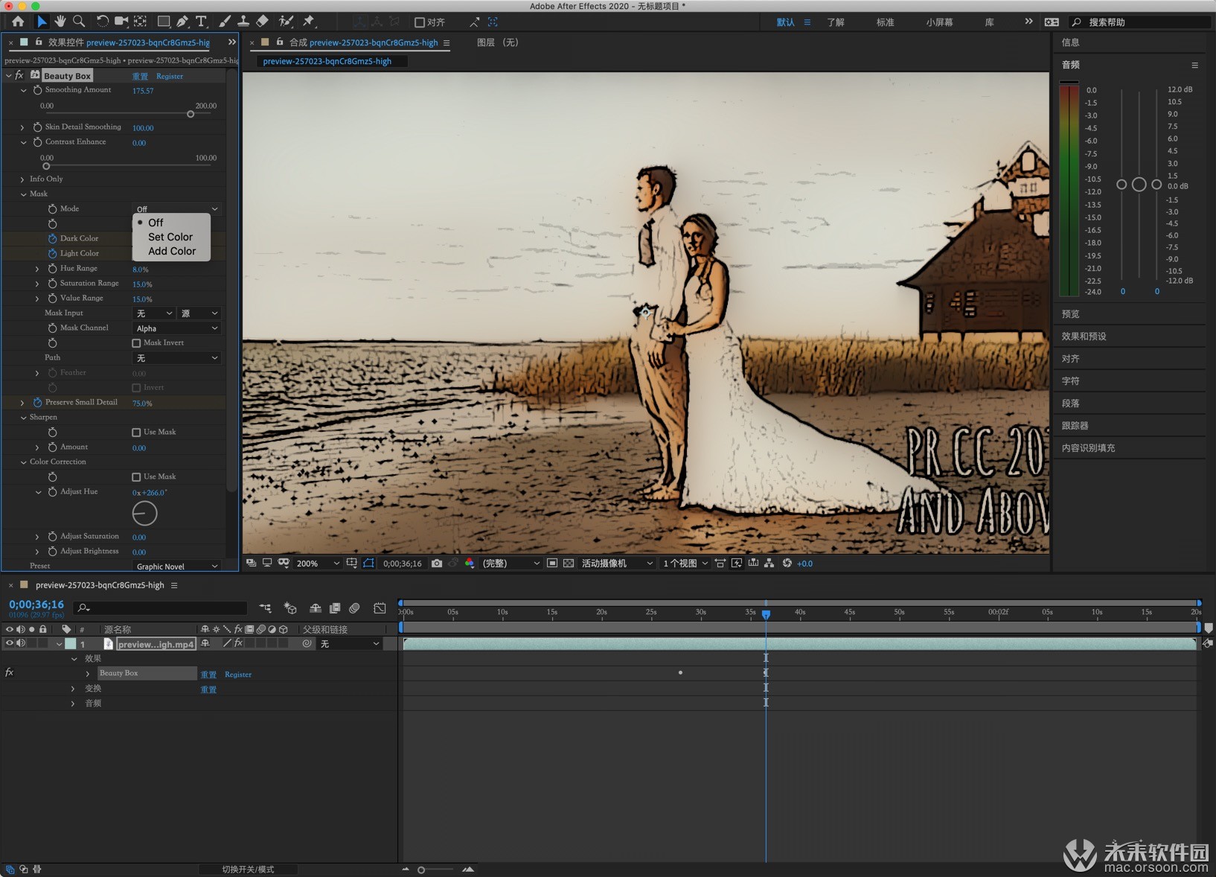1216x877 pixels.
Task: Take snapshot with camera icon
Action: 437,564
